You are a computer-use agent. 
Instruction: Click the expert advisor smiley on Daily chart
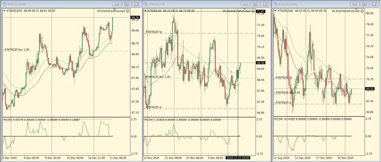[362, 11]
